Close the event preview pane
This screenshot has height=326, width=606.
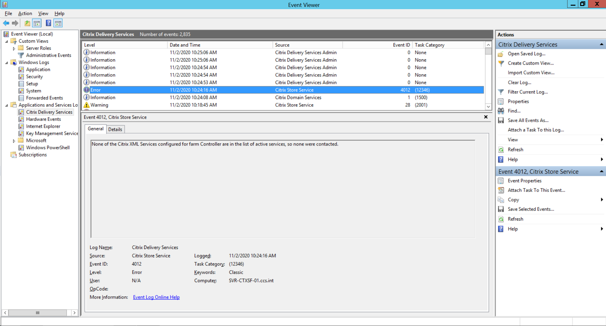tap(486, 117)
